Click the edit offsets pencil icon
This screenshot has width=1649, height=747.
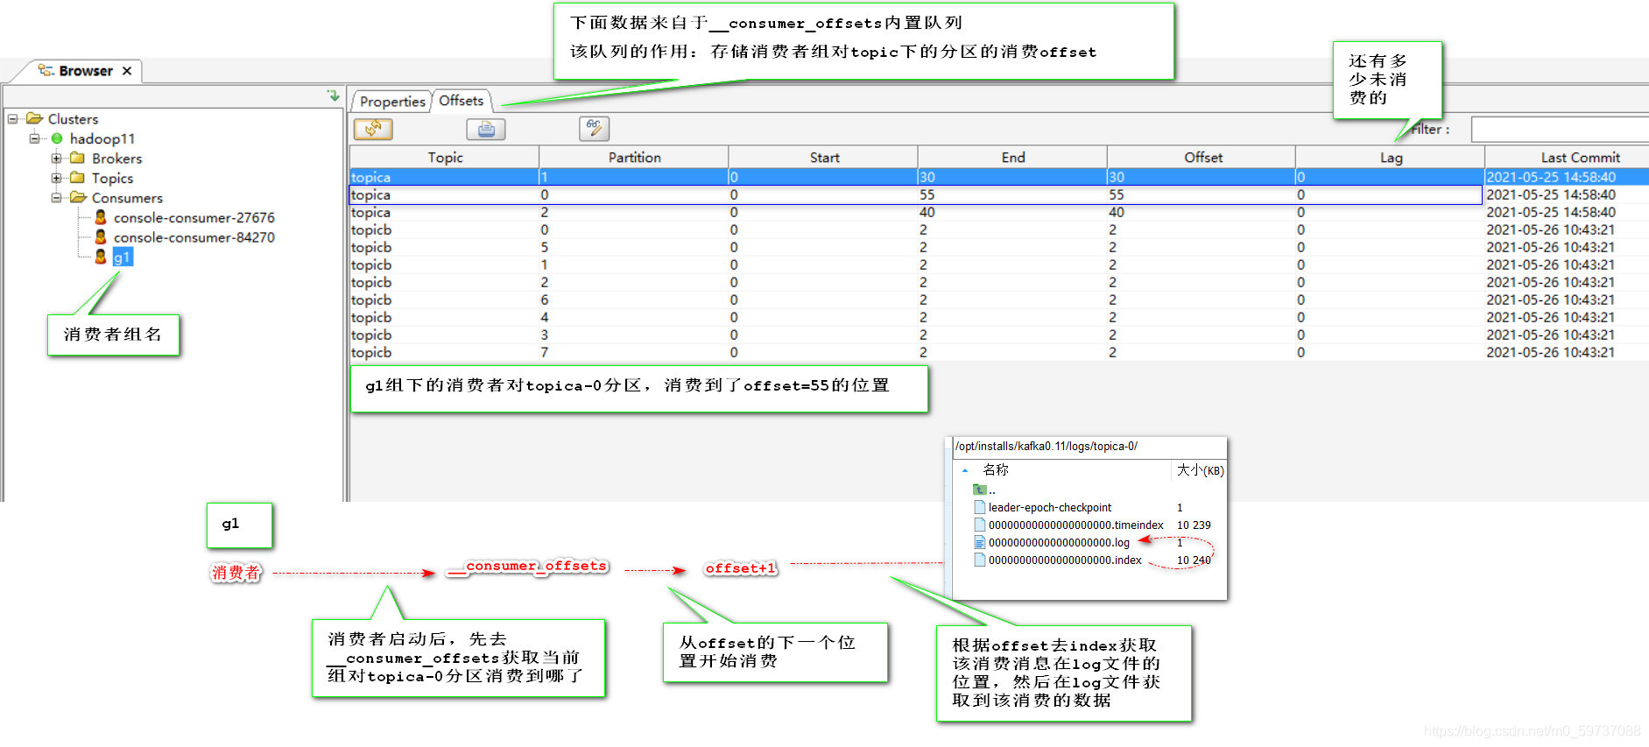pyautogui.click(x=594, y=129)
